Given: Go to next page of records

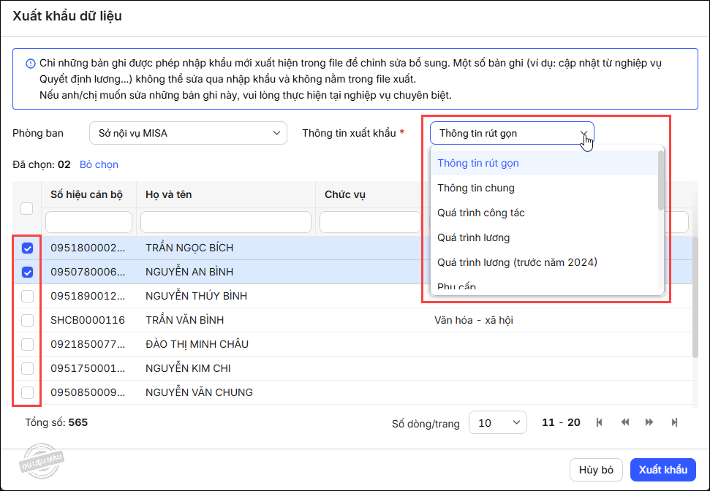Looking at the screenshot, I should pyautogui.click(x=649, y=422).
